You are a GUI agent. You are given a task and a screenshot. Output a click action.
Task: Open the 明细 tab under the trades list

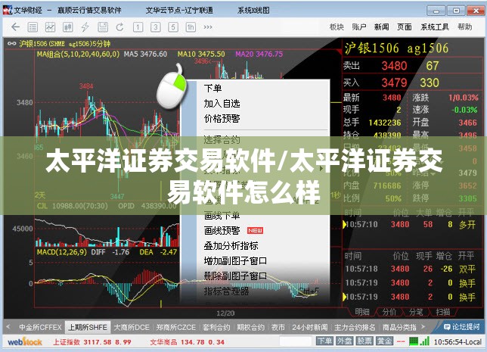click(x=361, y=312)
